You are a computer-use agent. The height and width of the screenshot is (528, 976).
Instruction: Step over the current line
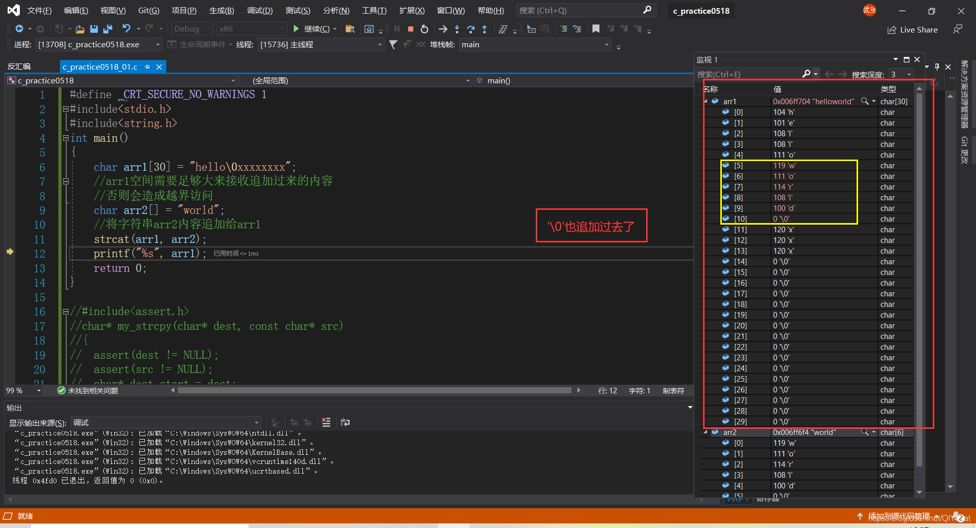point(471,29)
